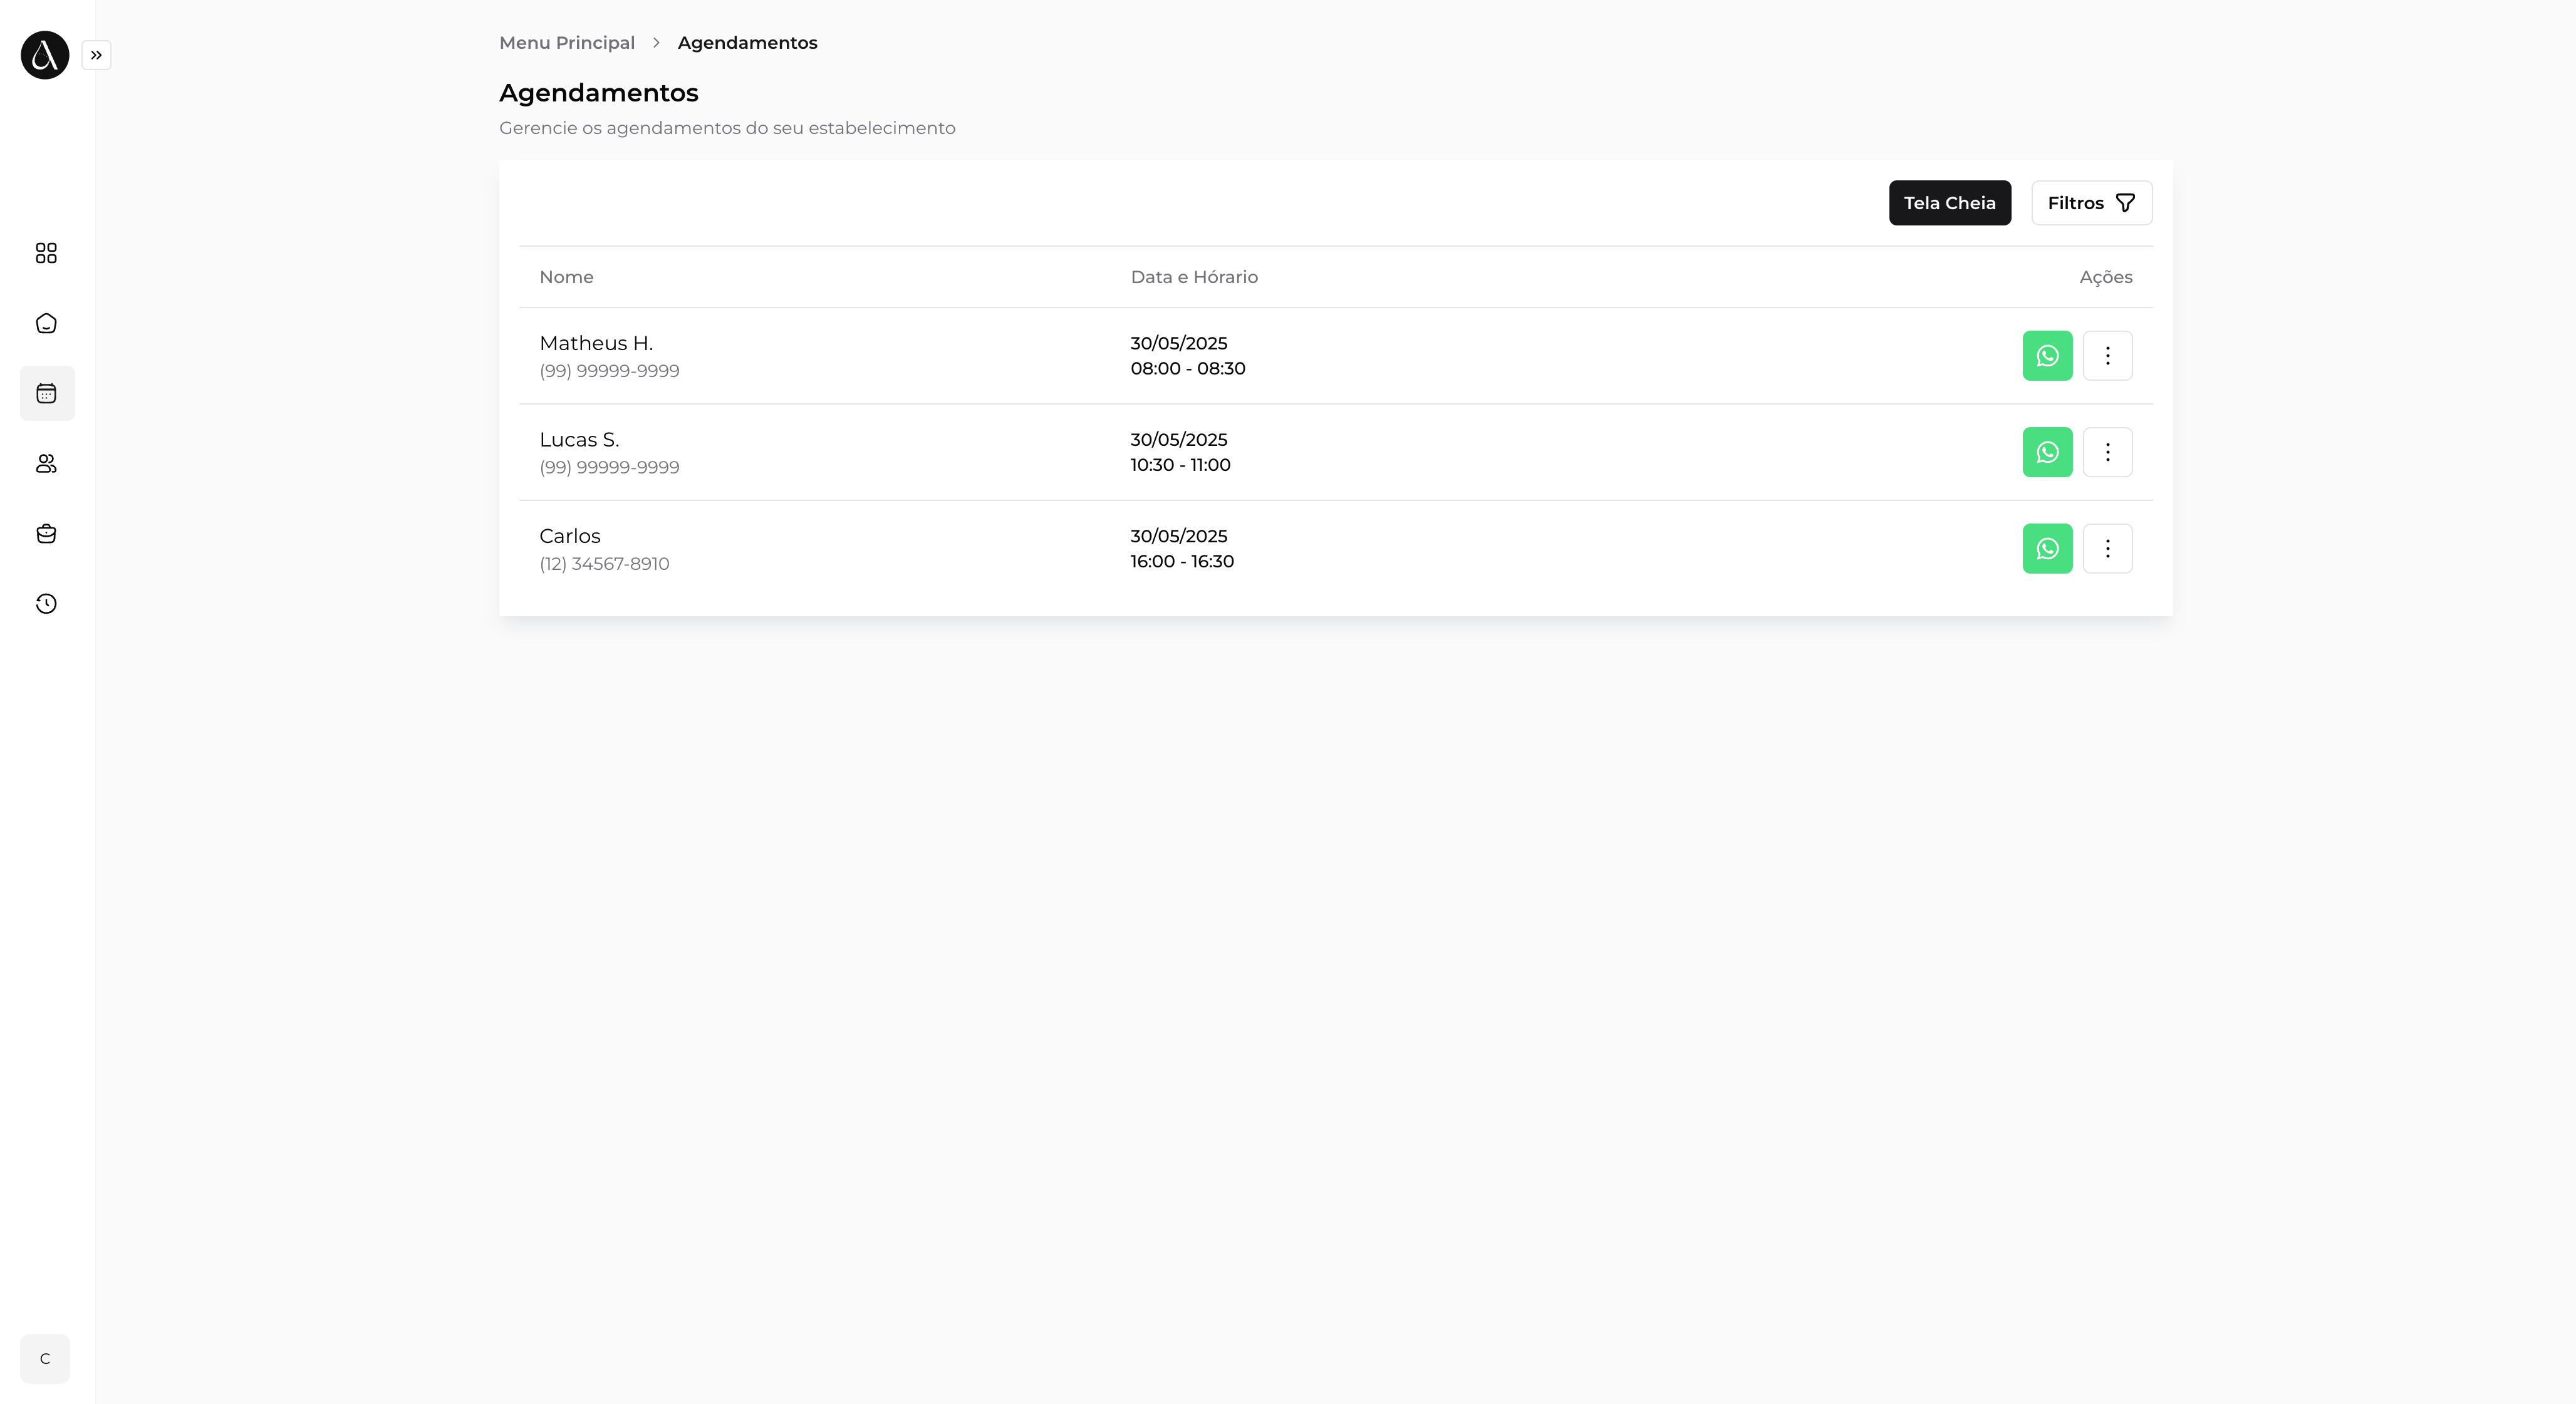Open the dashboard grid icon in sidebar

[46, 253]
